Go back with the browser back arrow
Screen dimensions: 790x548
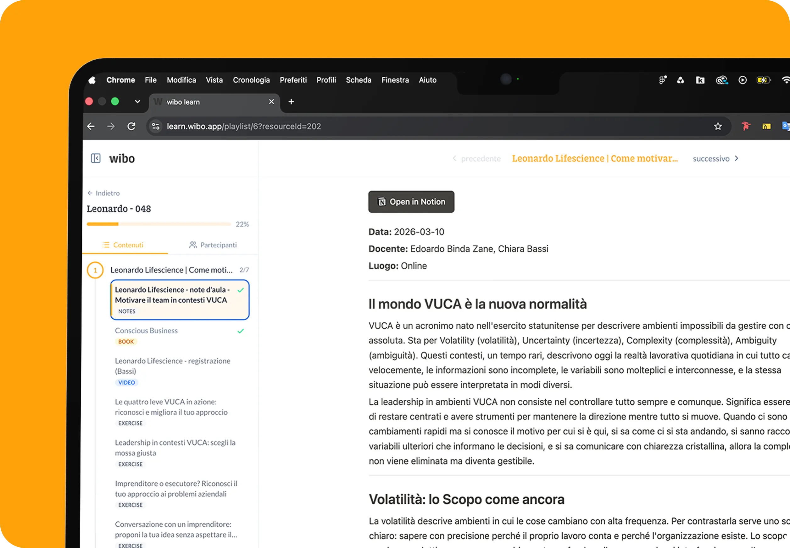pos(91,126)
